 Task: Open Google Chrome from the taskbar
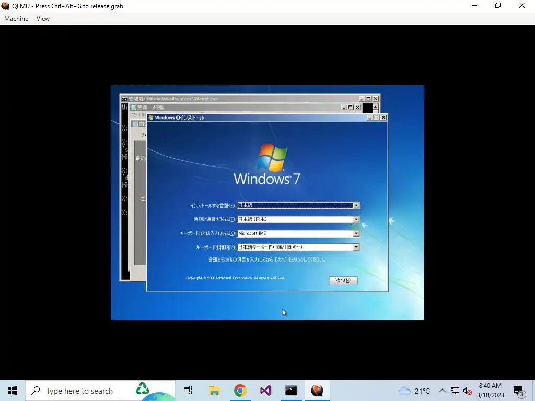(x=240, y=391)
